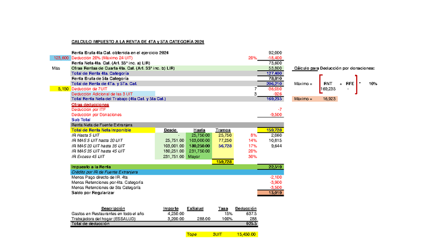Select the 'Sub Total' label
Viewport: 431px width, 242px height.
(81, 120)
